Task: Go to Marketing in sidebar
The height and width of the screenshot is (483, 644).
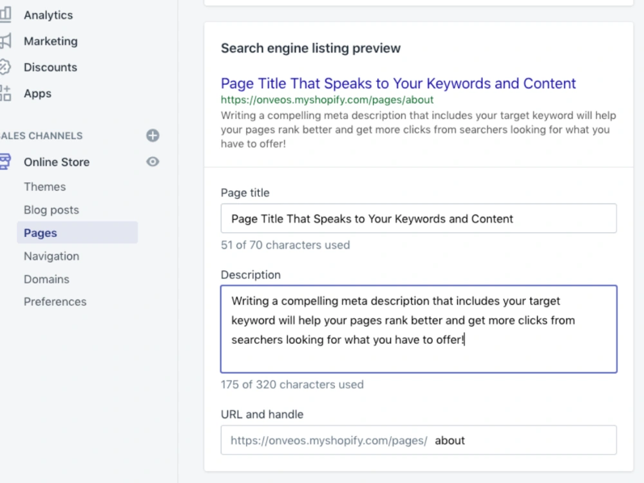Action: (x=50, y=41)
